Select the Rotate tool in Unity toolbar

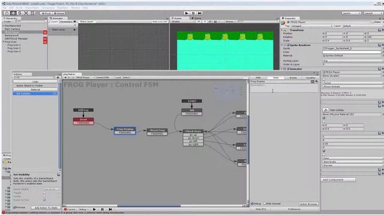[20, 13]
